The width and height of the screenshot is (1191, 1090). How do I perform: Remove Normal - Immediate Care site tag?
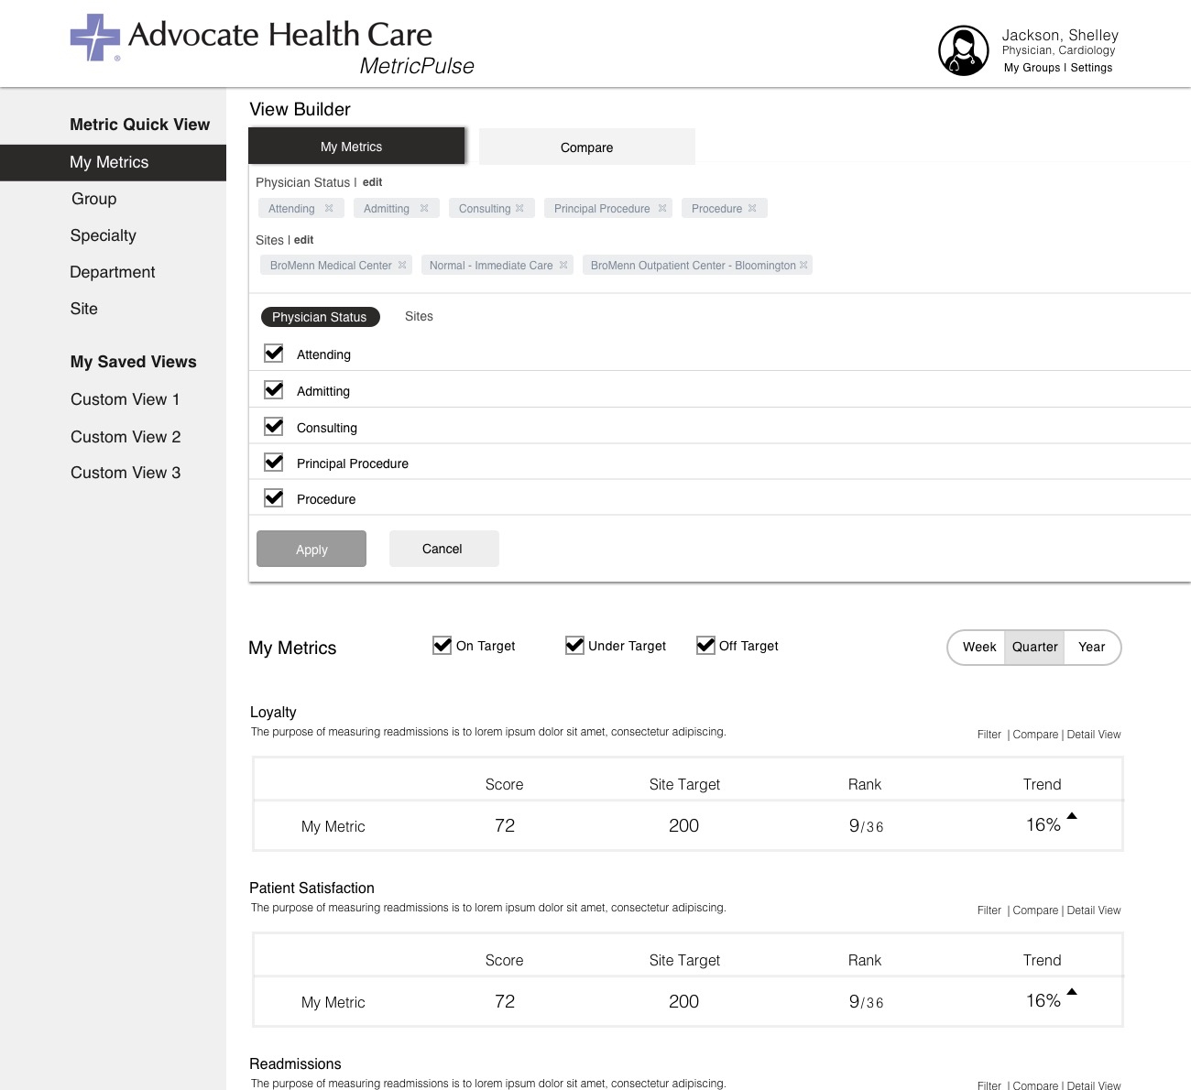click(x=563, y=266)
